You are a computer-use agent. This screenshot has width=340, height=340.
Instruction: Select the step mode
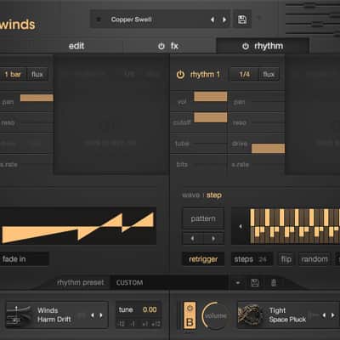click(214, 195)
